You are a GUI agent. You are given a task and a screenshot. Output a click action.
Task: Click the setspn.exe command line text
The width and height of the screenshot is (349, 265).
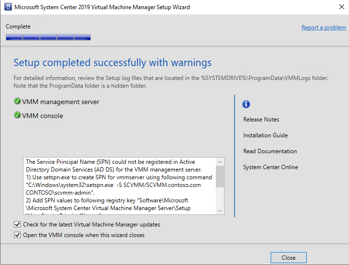click(113, 185)
